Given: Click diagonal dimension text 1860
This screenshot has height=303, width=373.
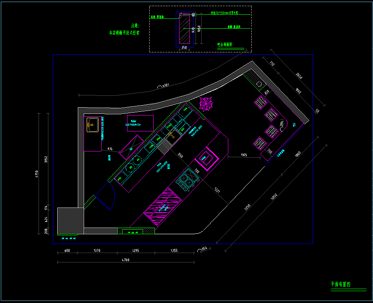Looking at the screenshot, I should tap(298, 154).
